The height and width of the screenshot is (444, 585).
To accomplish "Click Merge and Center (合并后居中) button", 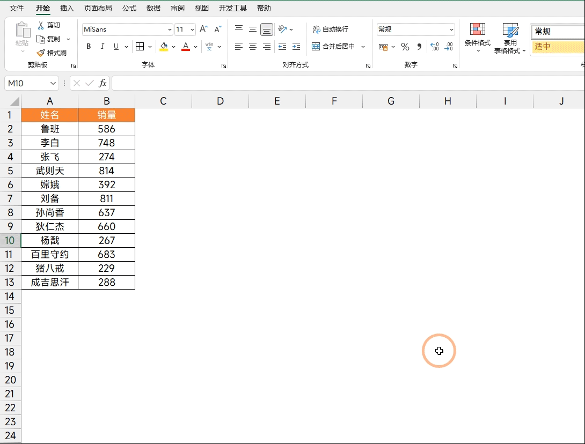I will click(334, 47).
